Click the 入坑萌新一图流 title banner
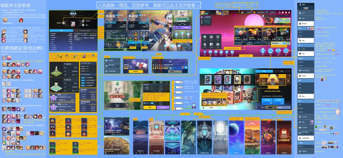The width and height of the screenshot is (343, 158). (149, 5)
